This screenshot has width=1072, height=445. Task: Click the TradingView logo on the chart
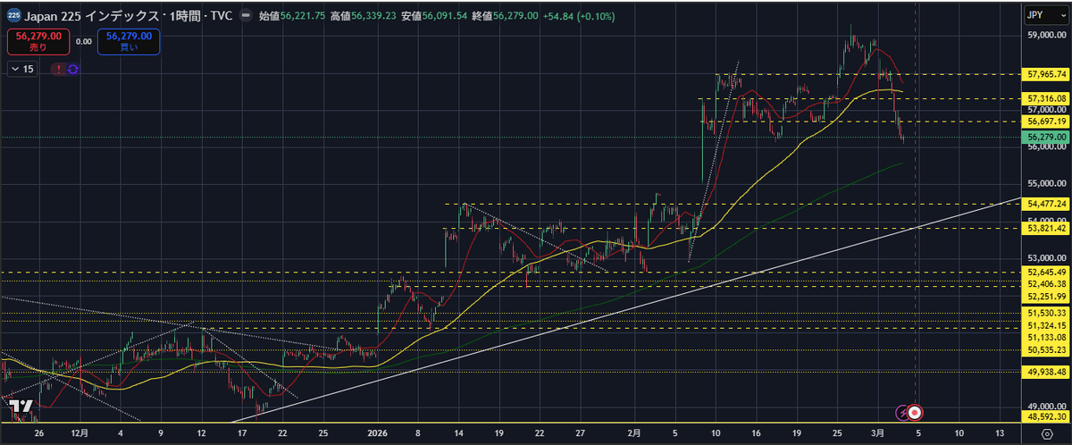[21, 407]
